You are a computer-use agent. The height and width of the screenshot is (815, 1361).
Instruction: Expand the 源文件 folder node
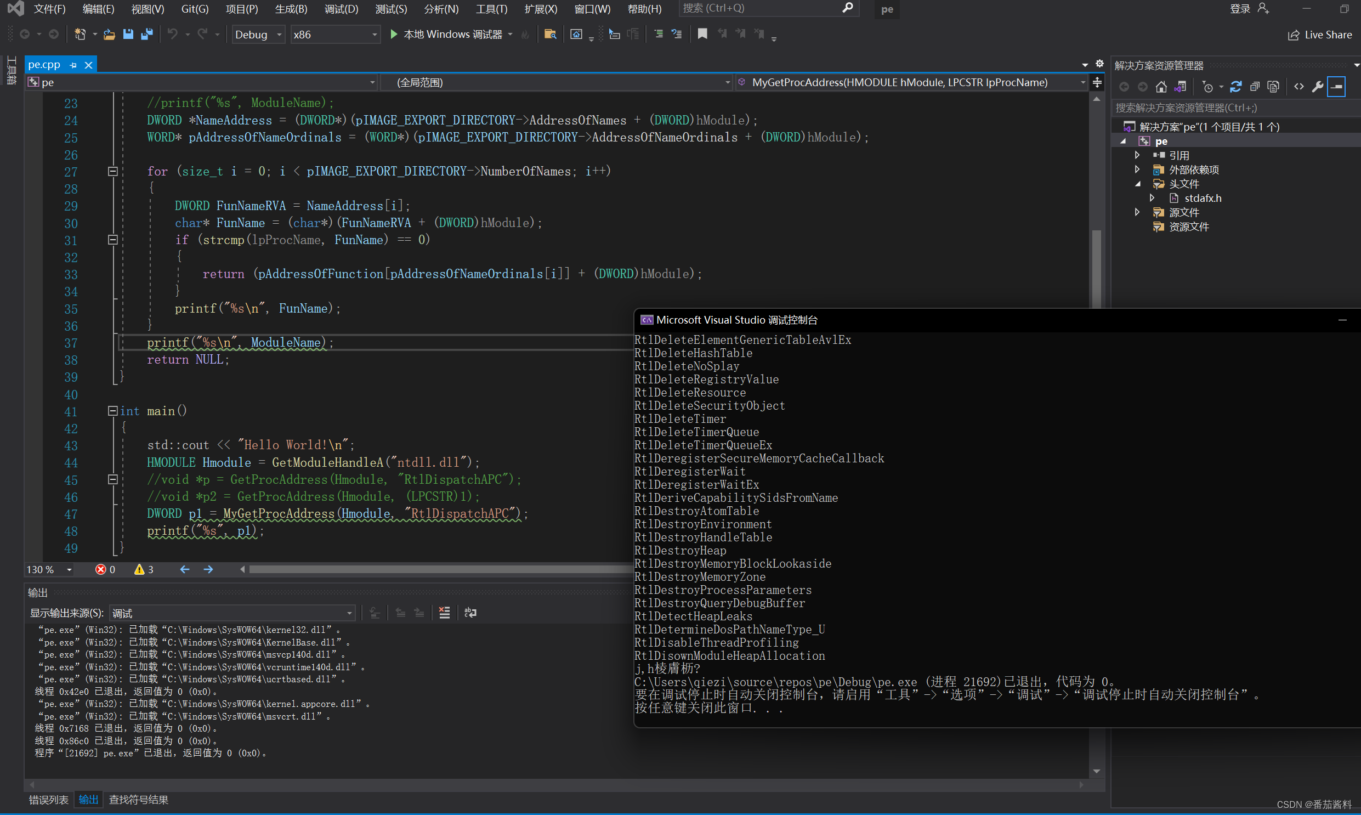[1138, 212]
